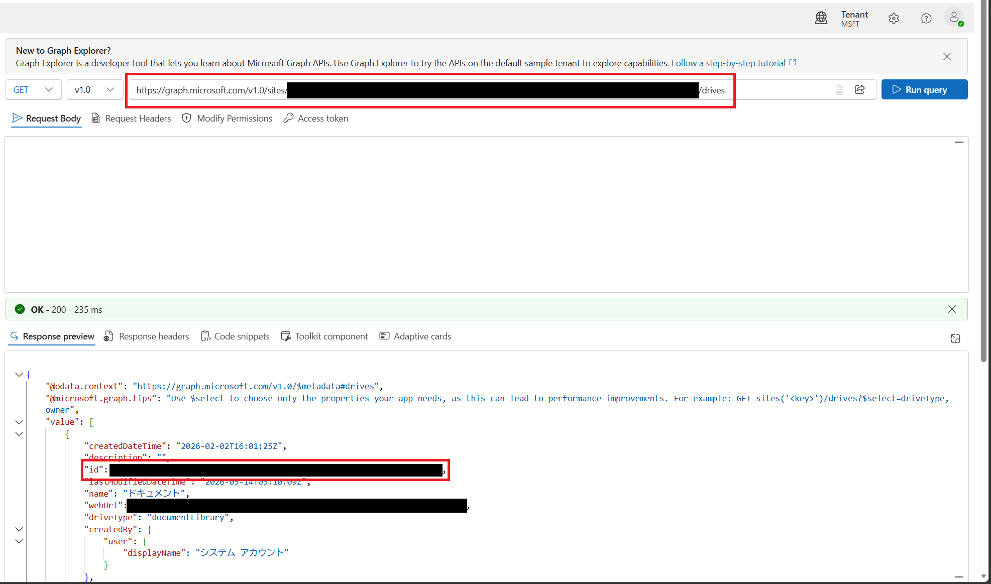Click the OK - 200 - 235 ms status text
The width and height of the screenshot is (991, 584).
point(66,310)
